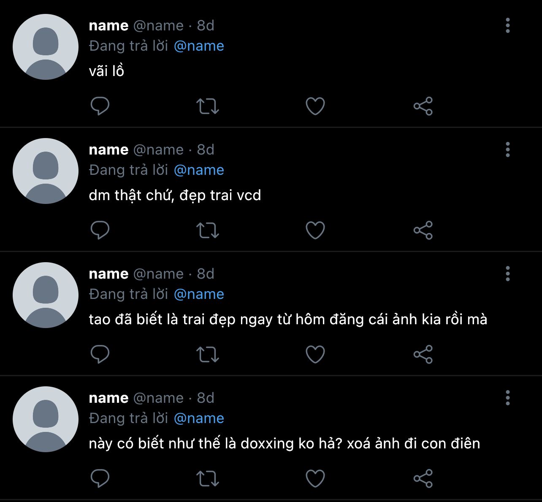
Task: Open more menu on the doxxing tweet
Action: 508,398
